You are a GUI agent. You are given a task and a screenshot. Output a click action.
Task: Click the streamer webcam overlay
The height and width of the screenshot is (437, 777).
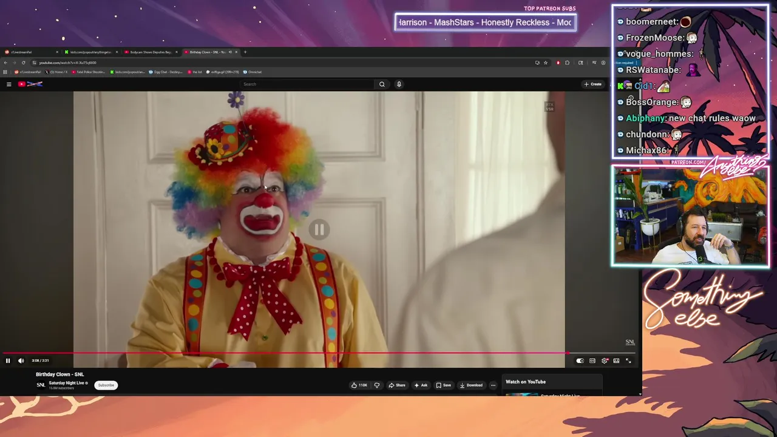(x=691, y=217)
